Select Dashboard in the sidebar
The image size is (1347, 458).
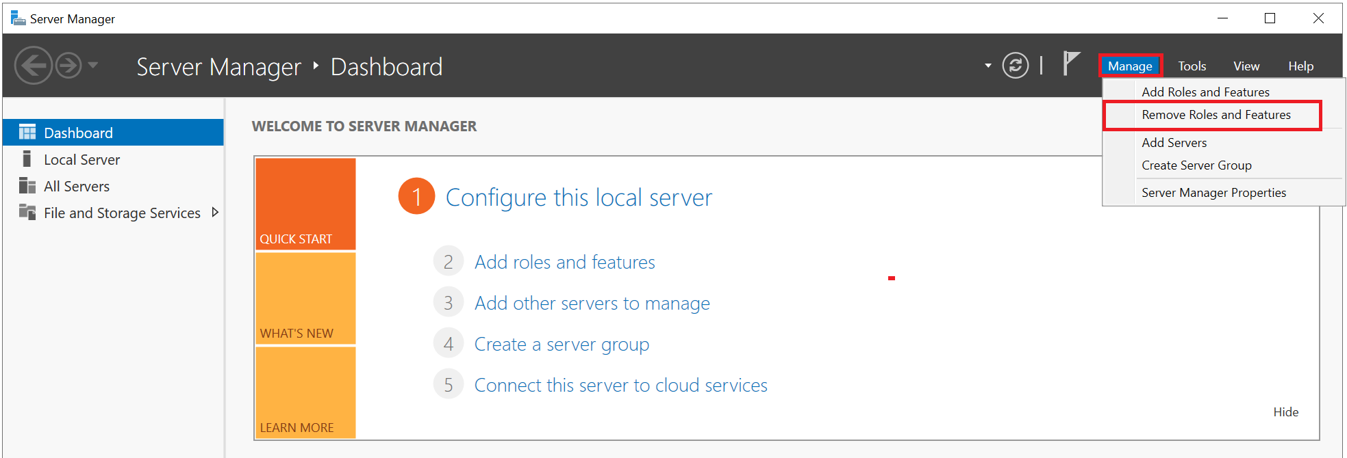114,132
